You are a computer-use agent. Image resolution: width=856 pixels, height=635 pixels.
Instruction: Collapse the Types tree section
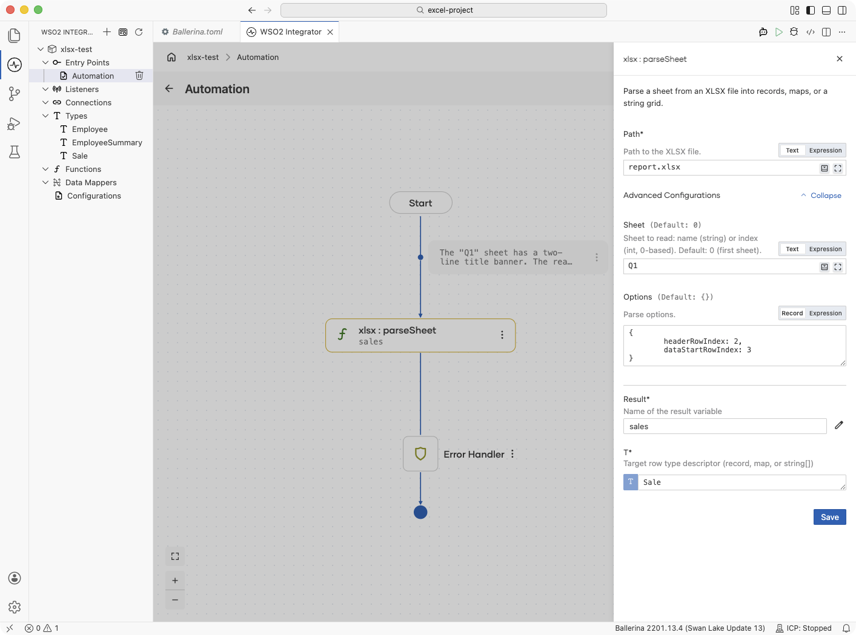[45, 116]
